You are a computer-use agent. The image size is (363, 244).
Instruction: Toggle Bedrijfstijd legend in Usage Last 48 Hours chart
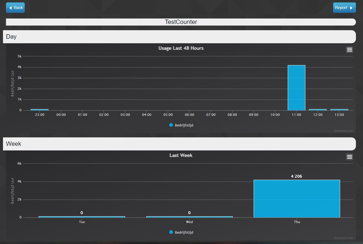(181, 125)
